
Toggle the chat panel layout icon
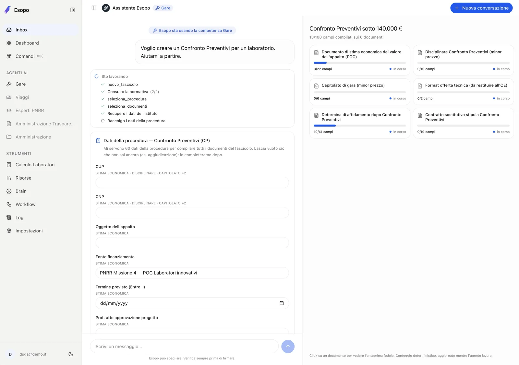(x=94, y=8)
